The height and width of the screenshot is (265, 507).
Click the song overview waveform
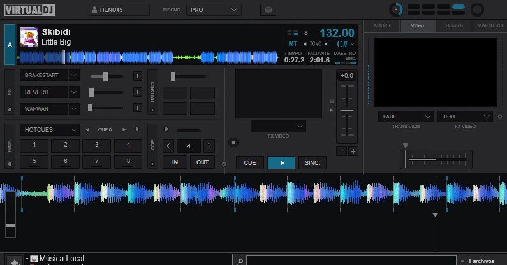(x=148, y=57)
